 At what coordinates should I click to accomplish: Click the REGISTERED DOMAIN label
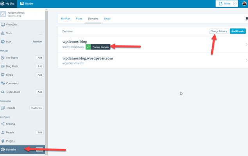(73, 47)
